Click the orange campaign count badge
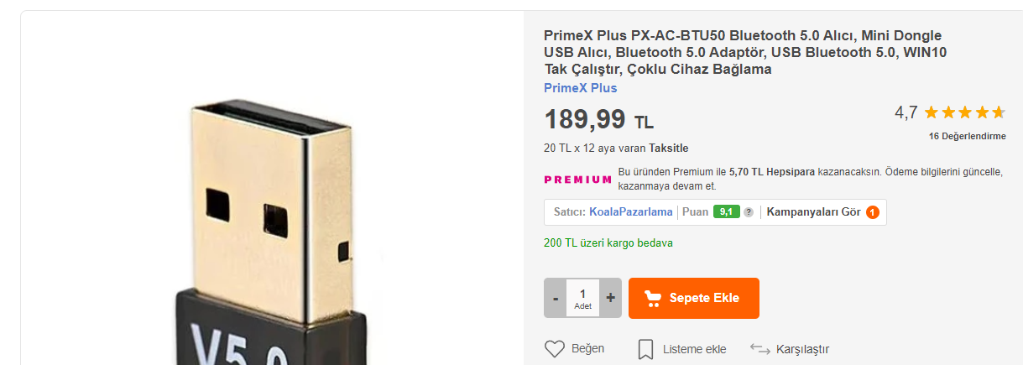 (873, 212)
